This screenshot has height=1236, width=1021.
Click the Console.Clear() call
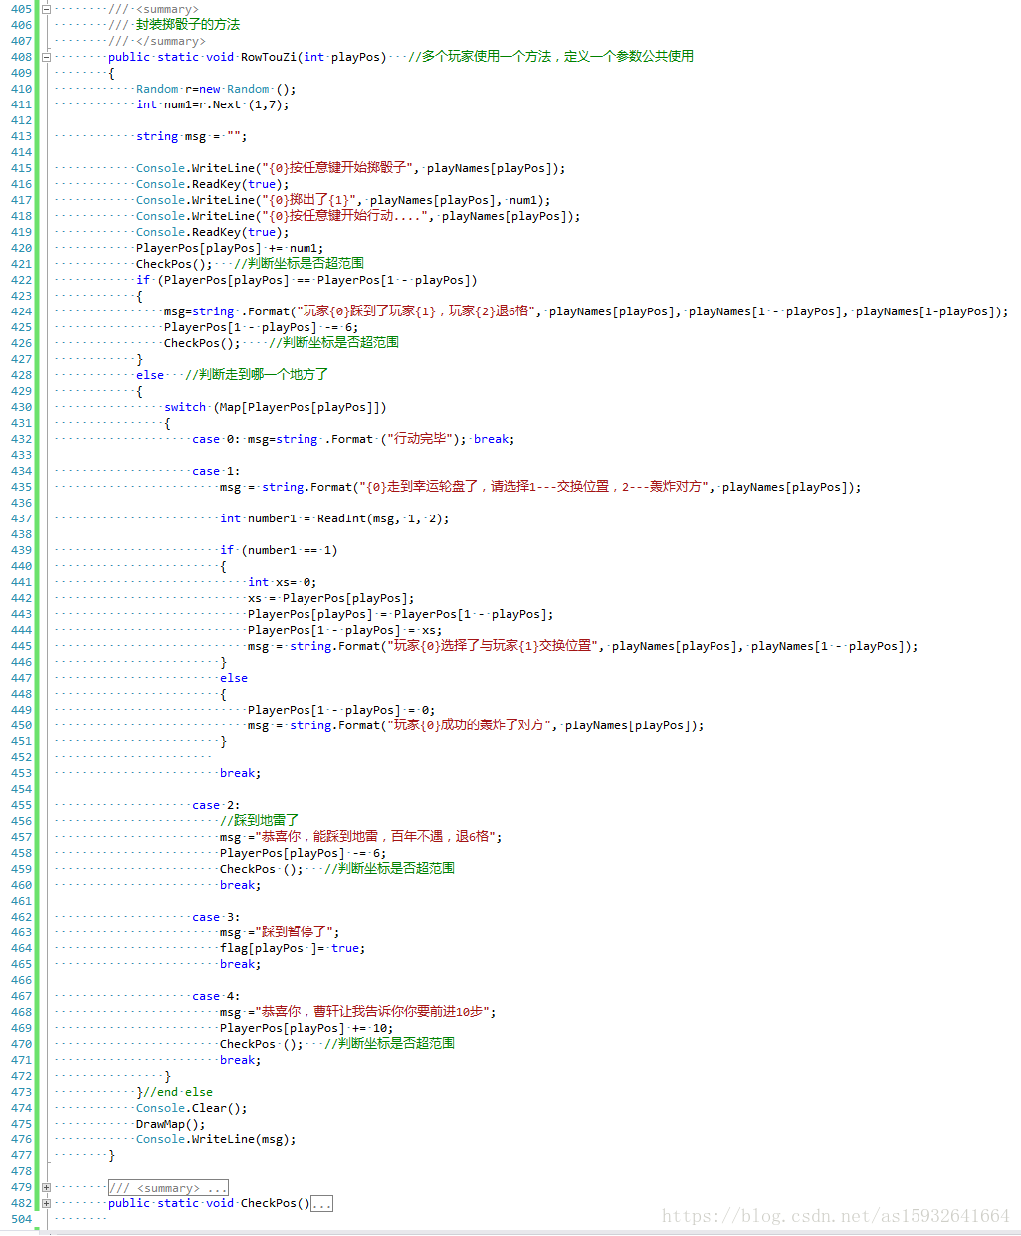[192, 1108]
